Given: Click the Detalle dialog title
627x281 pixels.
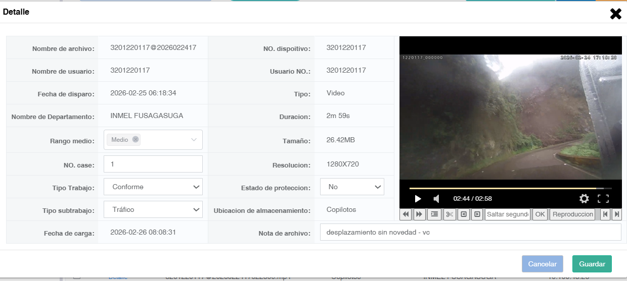Looking at the screenshot, I should pyautogui.click(x=16, y=12).
